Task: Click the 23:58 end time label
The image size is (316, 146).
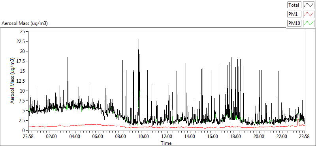Action: click(x=305, y=137)
